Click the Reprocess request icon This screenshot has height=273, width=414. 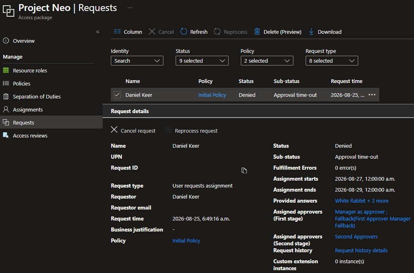click(168, 130)
